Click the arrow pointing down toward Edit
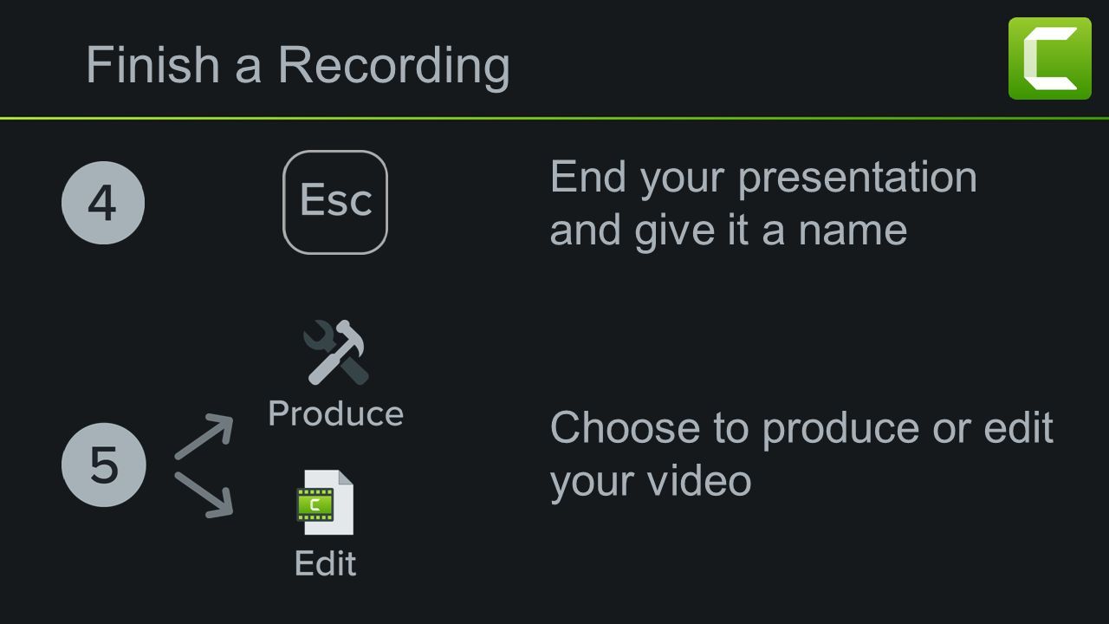This screenshot has width=1109, height=624. pos(204,495)
